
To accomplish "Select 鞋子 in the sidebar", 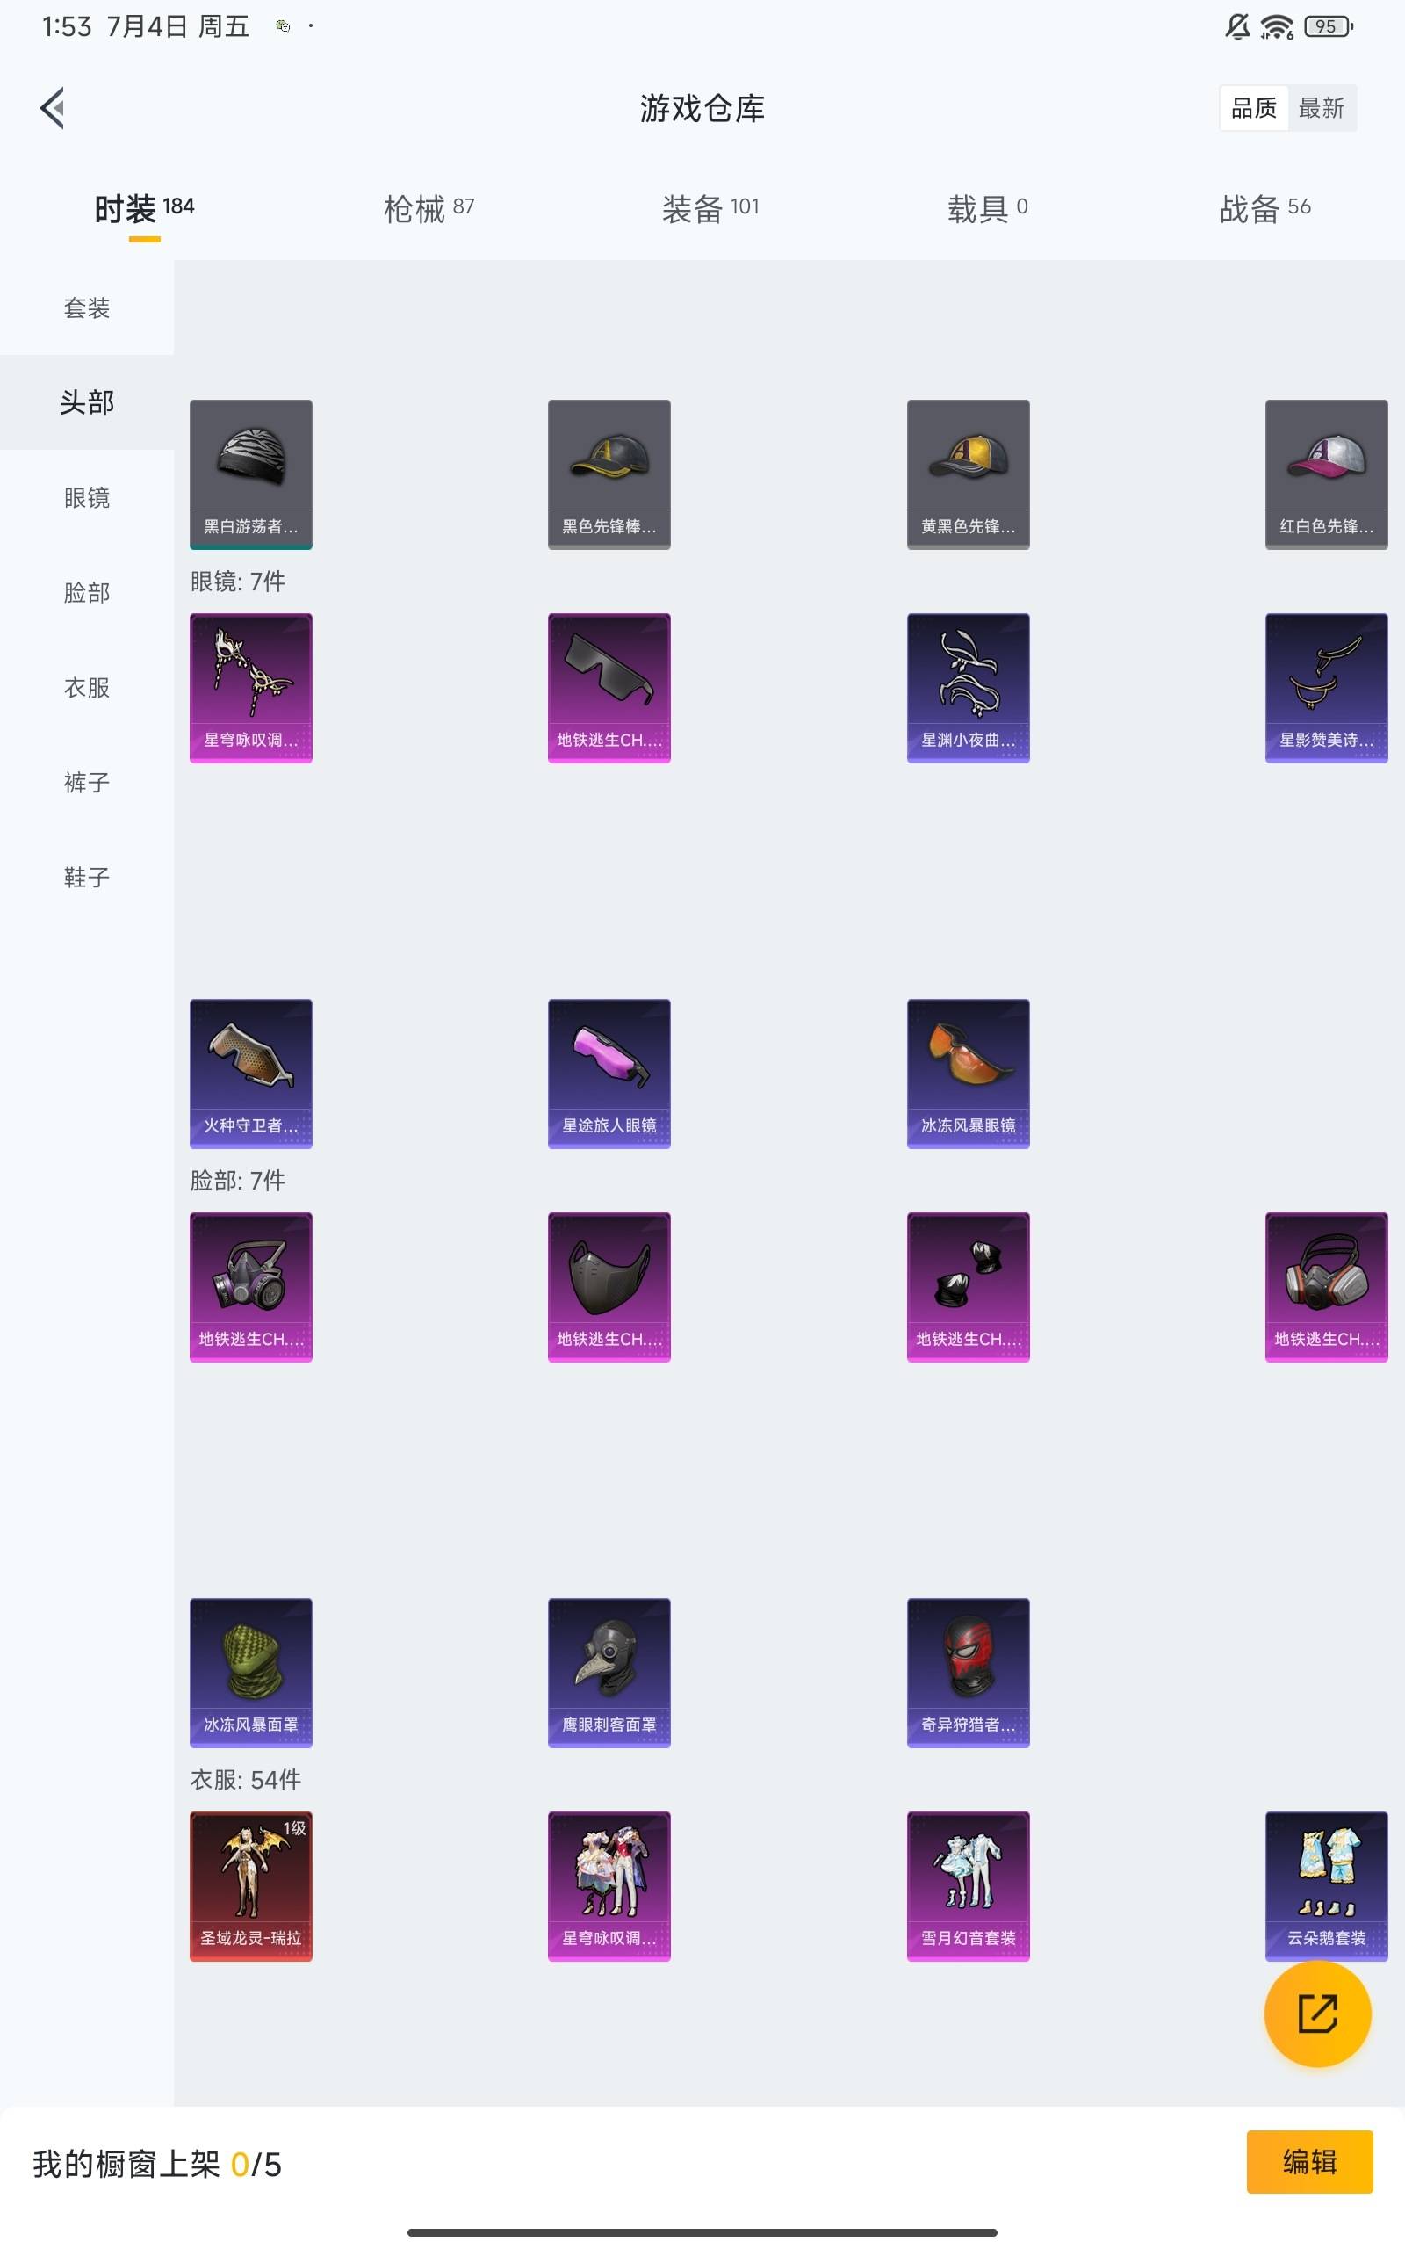I will click(x=86, y=878).
